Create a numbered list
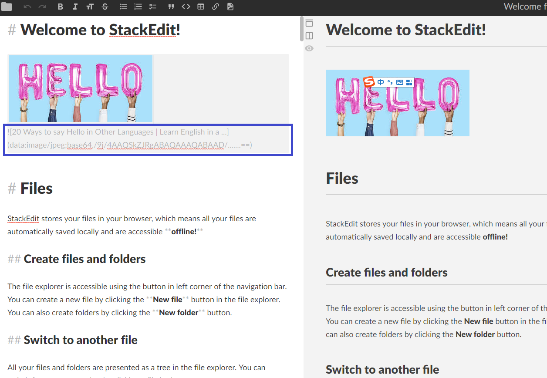547x378 pixels. 138,7
